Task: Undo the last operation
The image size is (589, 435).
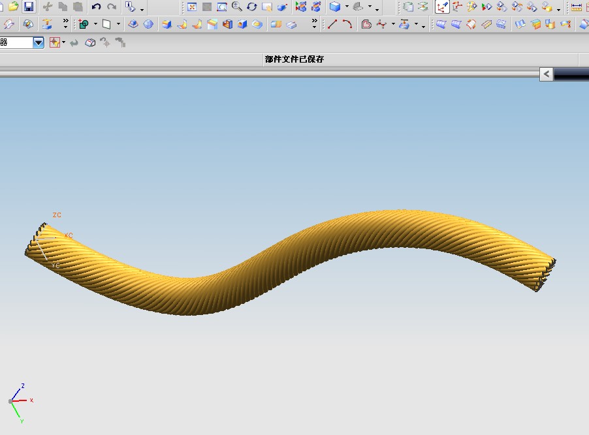Action: (96, 7)
